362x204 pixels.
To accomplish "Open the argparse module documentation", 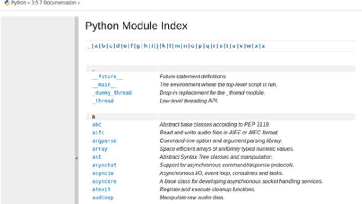I will pos(104,141).
